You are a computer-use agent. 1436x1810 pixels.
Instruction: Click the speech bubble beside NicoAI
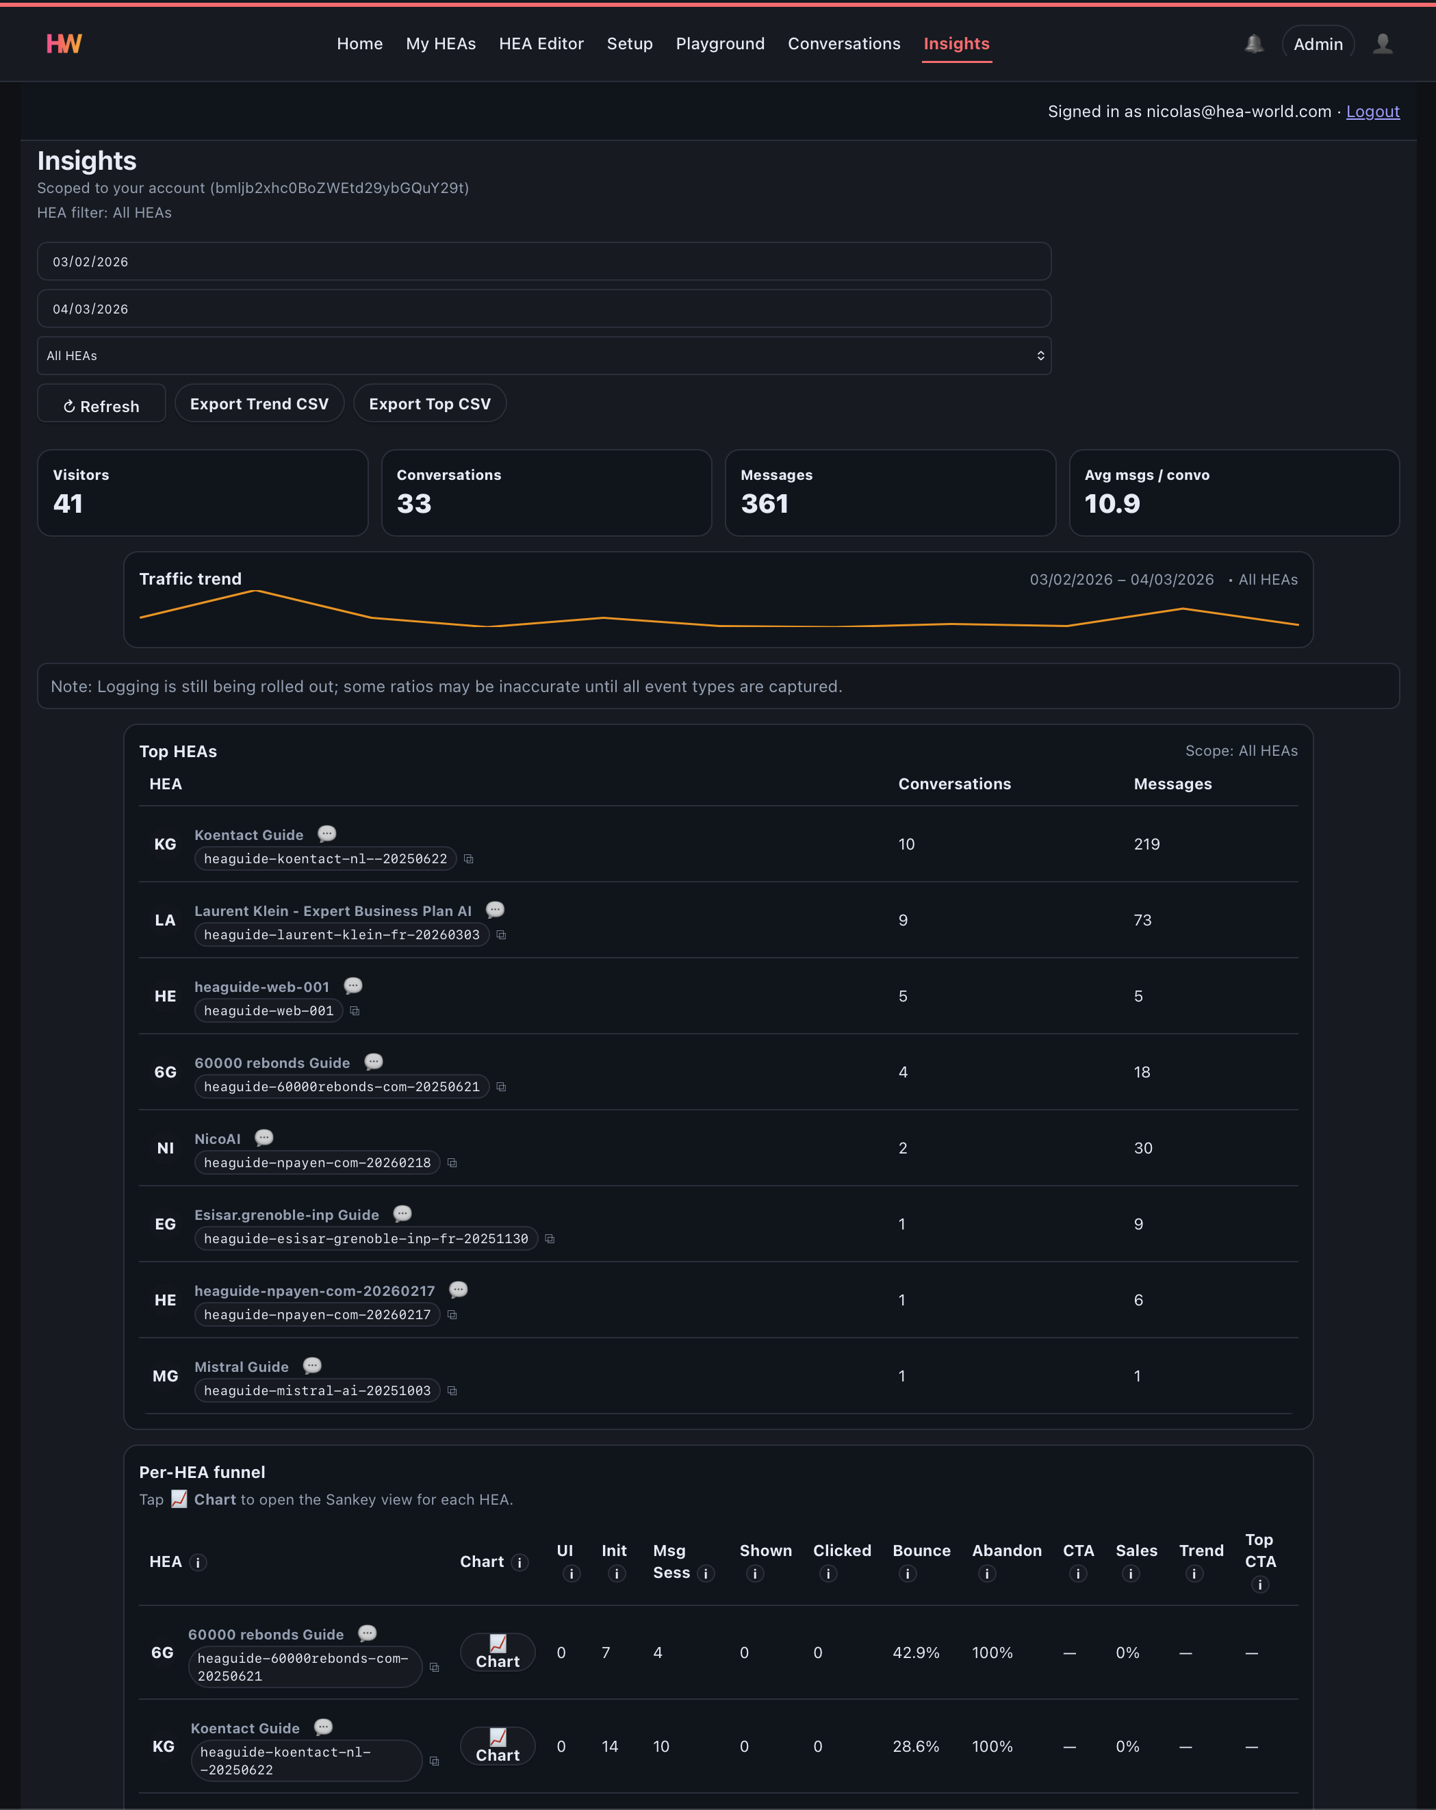(264, 1138)
